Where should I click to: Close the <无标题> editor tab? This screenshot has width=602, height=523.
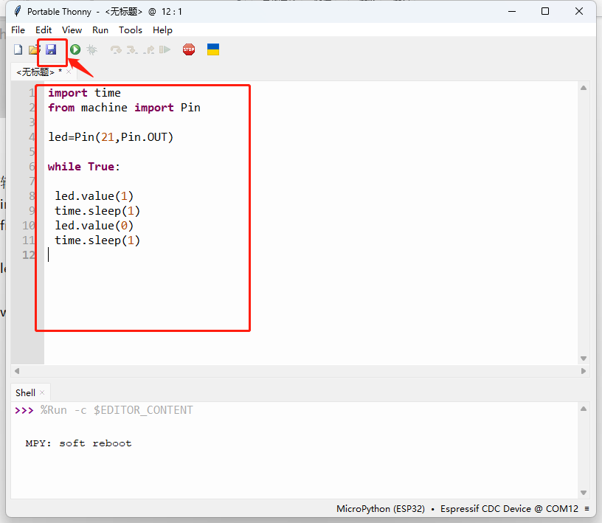[69, 72]
